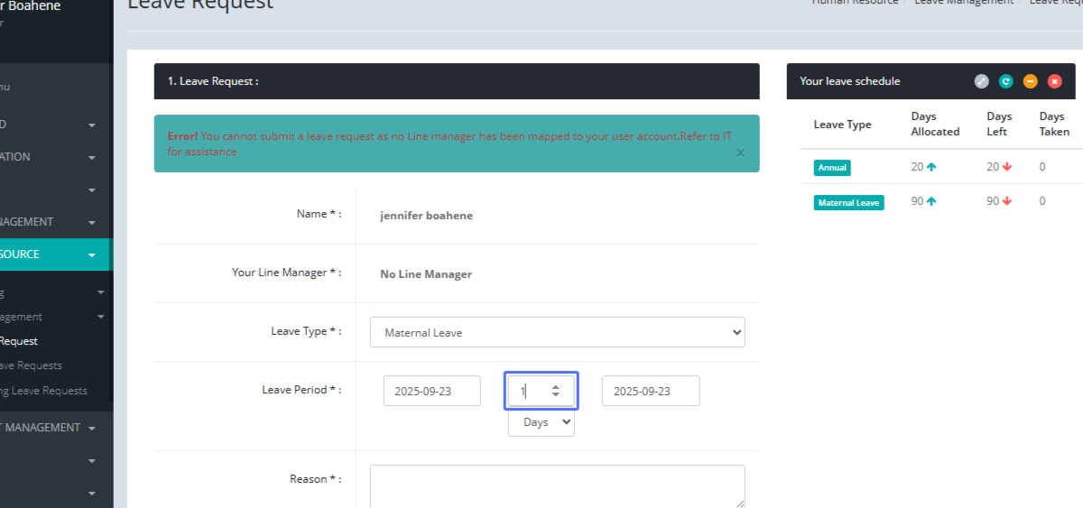Image resolution: width=1083 pixels, height=508 pixels.
Task: Click the Annual leave type badge
Action: [x=832, y=168]
